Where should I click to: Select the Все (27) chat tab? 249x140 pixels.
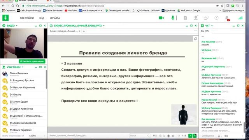point(205,31)
